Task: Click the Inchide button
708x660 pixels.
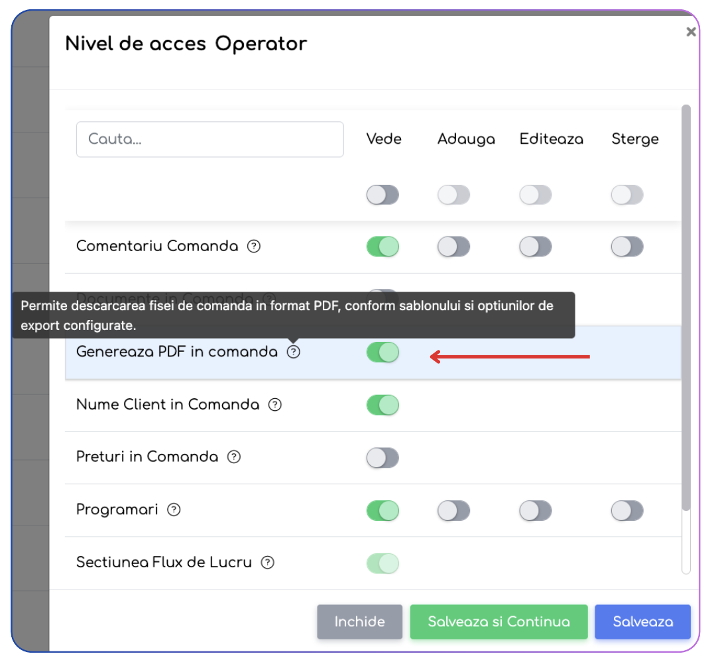Action: tap(359, 622)
